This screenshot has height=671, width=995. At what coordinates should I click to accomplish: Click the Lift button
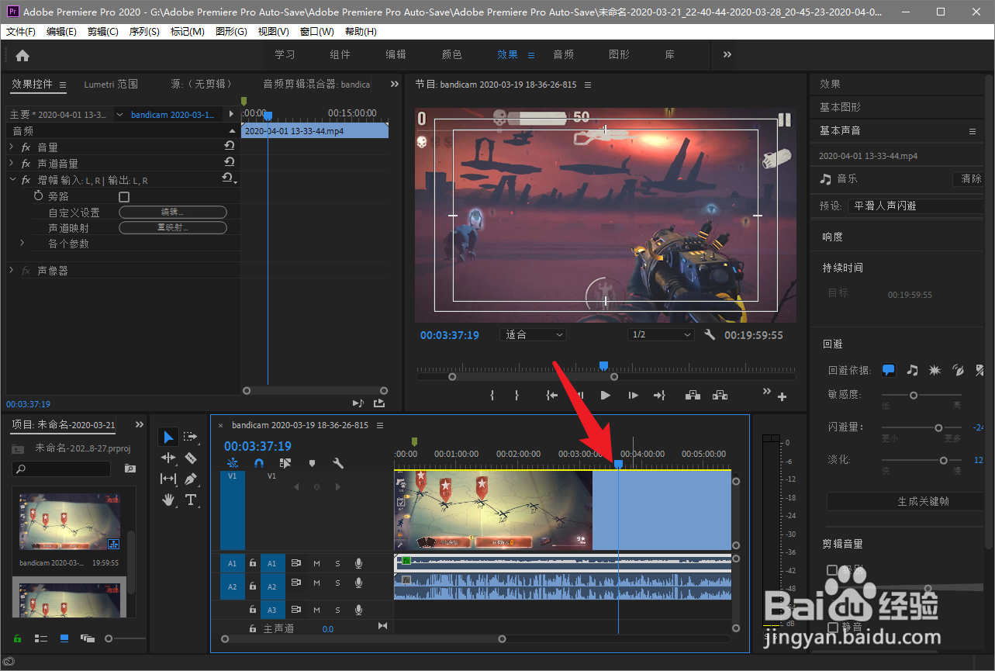point(693,396)
